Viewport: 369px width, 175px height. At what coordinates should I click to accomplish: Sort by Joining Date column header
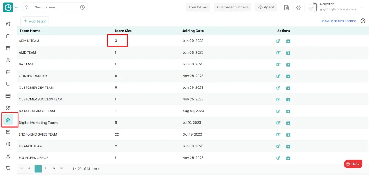pos(193,31)
